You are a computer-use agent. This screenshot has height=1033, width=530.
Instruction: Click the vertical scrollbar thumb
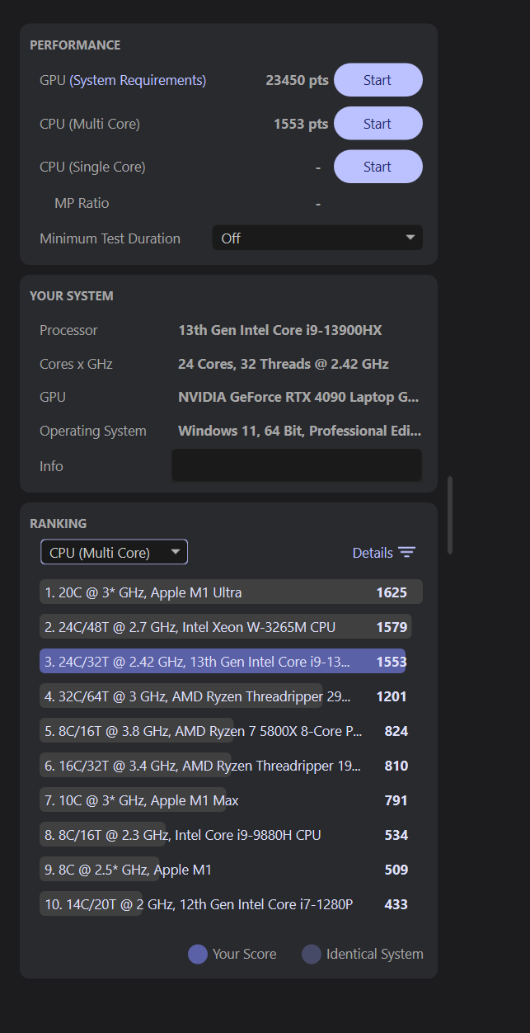(x=450, y=514)
